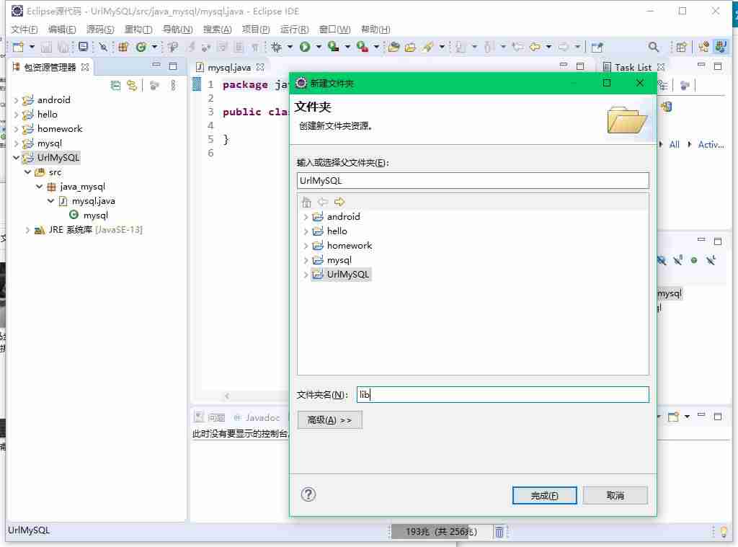Expand the JRE 系统库 node
738x547 pixels.
[x=28, y=230]
